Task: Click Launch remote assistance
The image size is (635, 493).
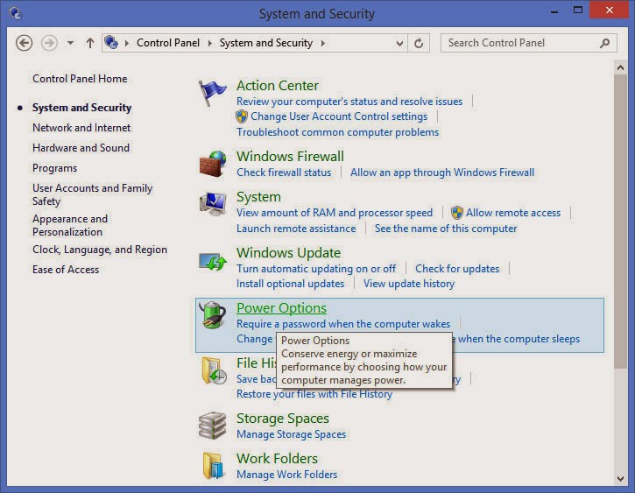Action: (x=296, y=229)
